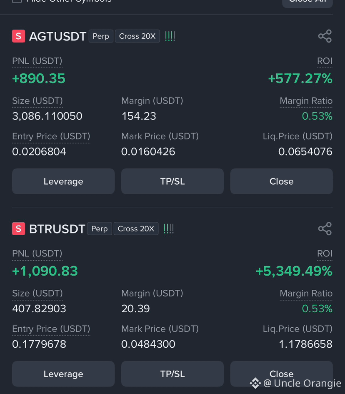The image size is (345, 394).
Task: Tap the AGTUSDT Entry Price label
Action: [x=51, y=136]
